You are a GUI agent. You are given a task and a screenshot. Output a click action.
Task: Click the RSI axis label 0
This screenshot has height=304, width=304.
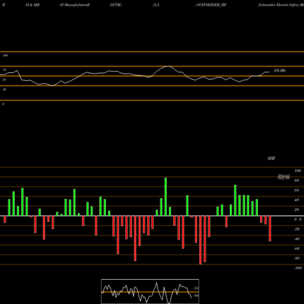pyautogui.click(x=3, y=104)
